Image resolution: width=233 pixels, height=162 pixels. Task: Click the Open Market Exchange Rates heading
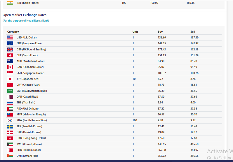tap(25, 15)
